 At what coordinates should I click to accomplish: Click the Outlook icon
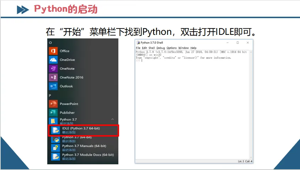point(53,86)
